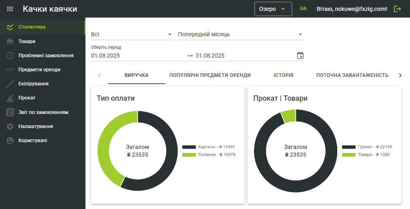Viewport: 410px width, 209px height.
Task: Click the Екіпірування paddle icon
Action: coord(10,84)
